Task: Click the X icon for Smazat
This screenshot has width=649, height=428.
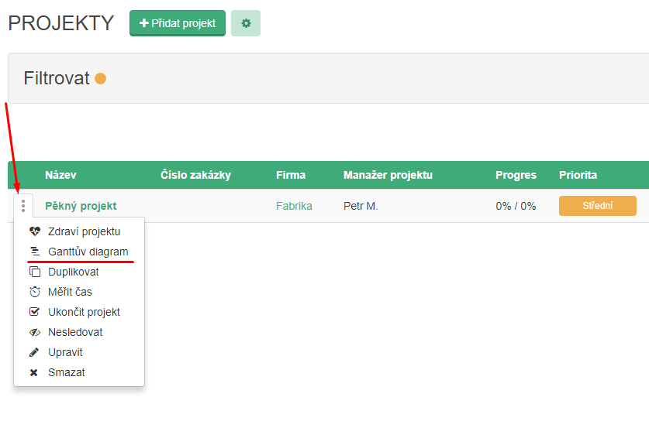Action: point(34,372)
